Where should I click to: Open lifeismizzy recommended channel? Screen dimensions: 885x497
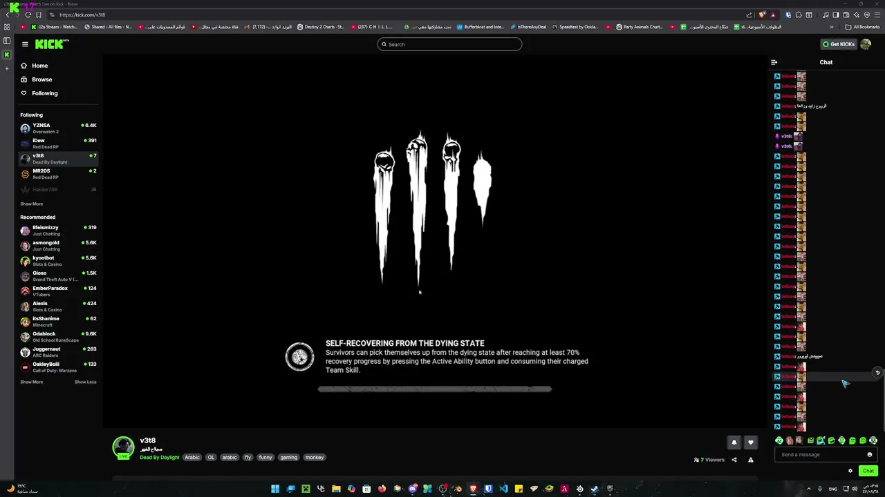click(x=59, y=231)
